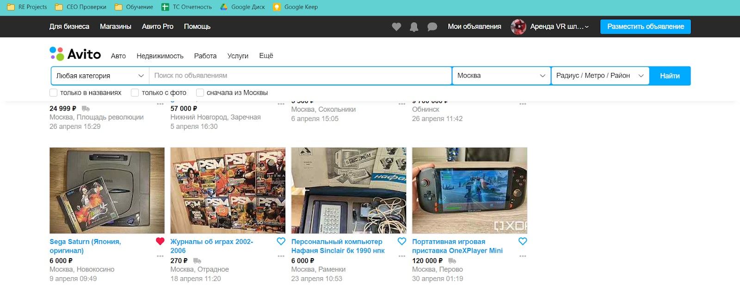This screenshot has width=740, height=297.
Task: Open OneXPlayer handheld console photo
Action: (x=469, y=190)
